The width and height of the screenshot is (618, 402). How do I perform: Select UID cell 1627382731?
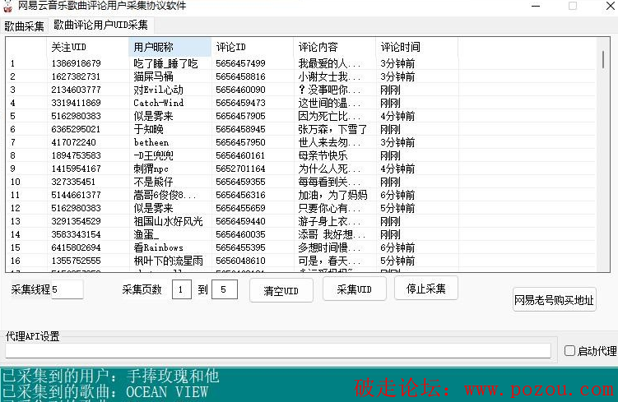[x=76, y=76]
